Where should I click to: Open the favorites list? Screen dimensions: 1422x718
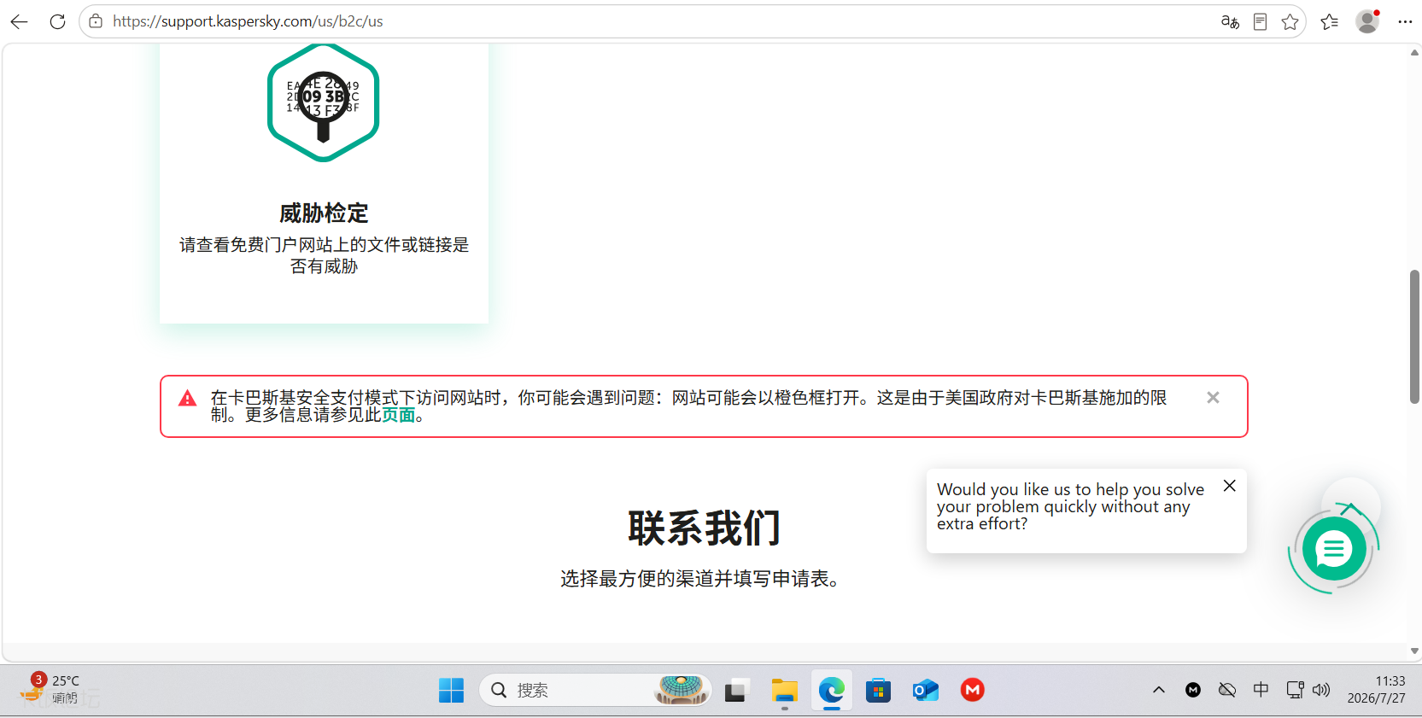click(x=1330, y=21)
